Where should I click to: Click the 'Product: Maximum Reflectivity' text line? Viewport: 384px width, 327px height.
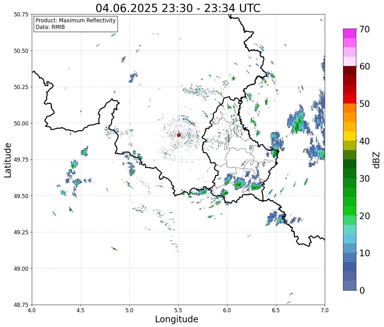[76, 20]
